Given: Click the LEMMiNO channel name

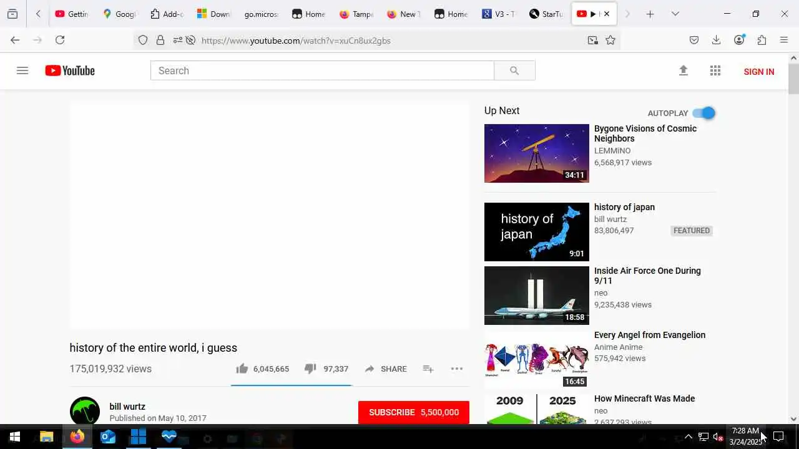Looking at the screenshot, I should [x=612, y=151].
